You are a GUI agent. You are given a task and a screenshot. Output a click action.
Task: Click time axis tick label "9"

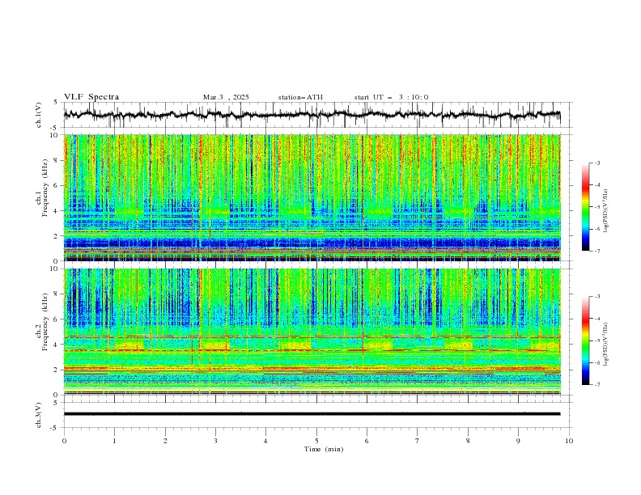(518, 441)
